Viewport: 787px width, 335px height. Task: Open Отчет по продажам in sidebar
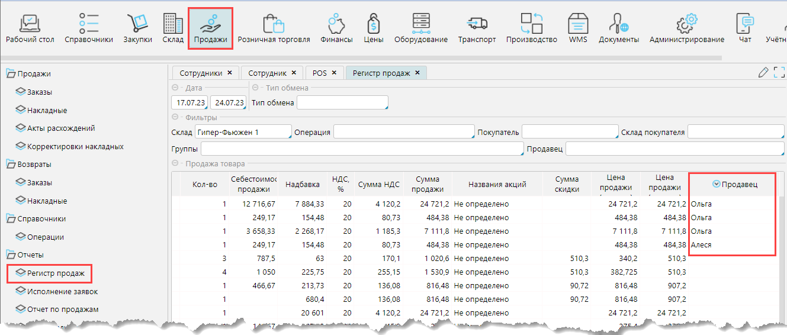pos(62,309)
